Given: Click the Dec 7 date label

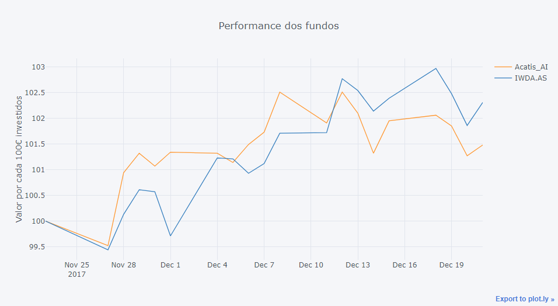Looking at the screenshot, I should click(x=264, y=265).
